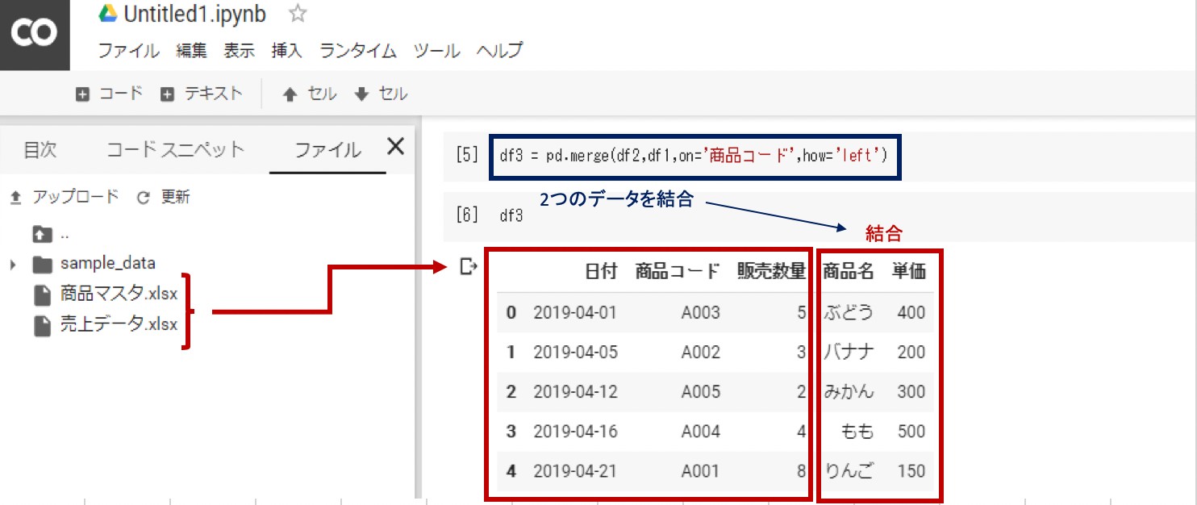Close the ファイル sidebar with the X
Viewport: 1197px width, 505px height.
395,147
